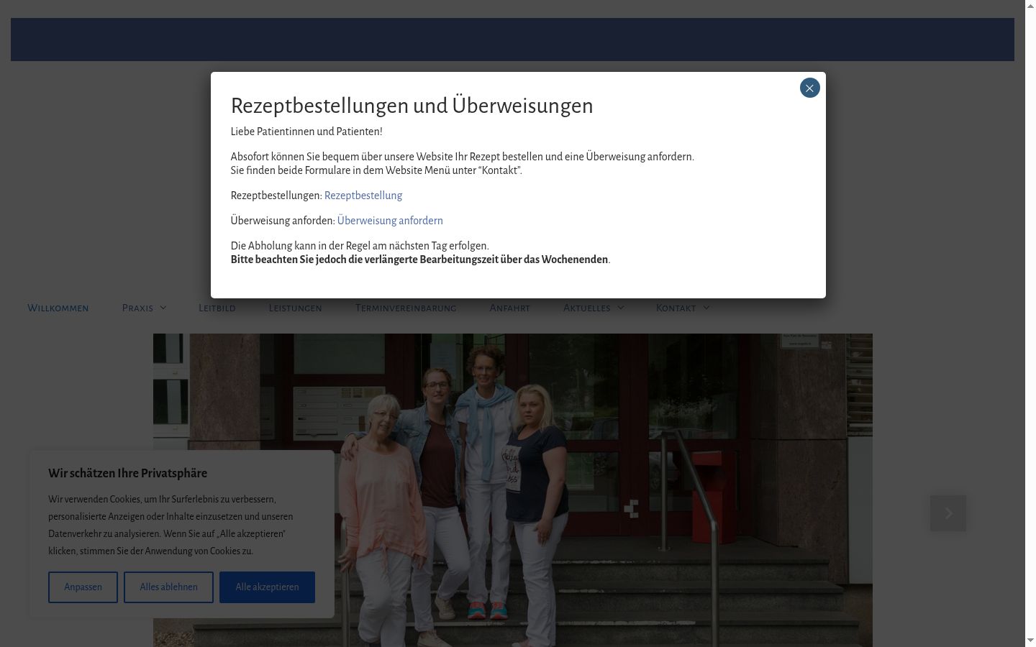Click the Anpassen cookie button
1036x647 pixels.
pos(83,587)
